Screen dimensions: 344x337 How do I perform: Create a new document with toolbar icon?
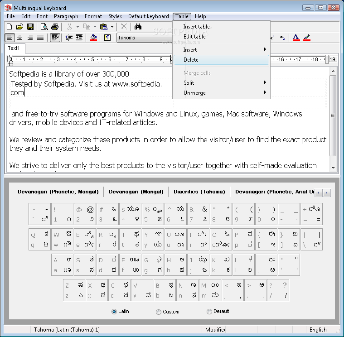point(9,27)
